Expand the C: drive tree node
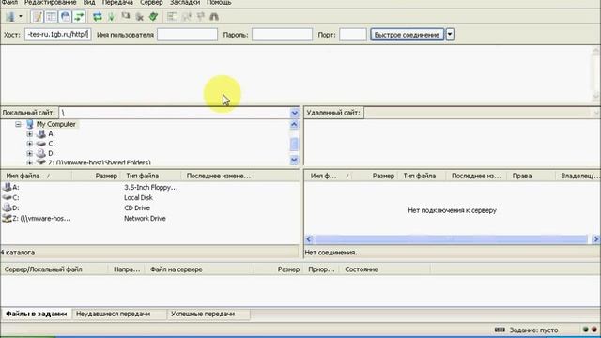 [30, 144]
